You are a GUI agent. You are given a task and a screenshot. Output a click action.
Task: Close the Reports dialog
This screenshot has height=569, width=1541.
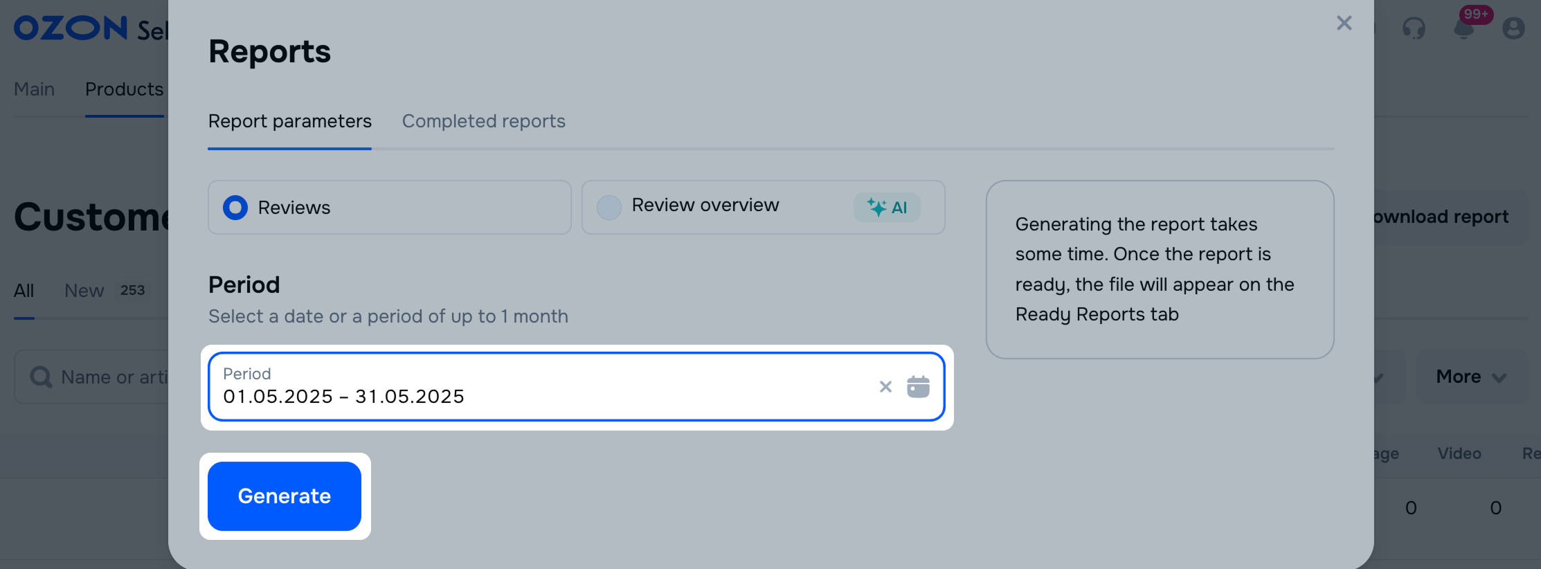(x=1344, y=24)
